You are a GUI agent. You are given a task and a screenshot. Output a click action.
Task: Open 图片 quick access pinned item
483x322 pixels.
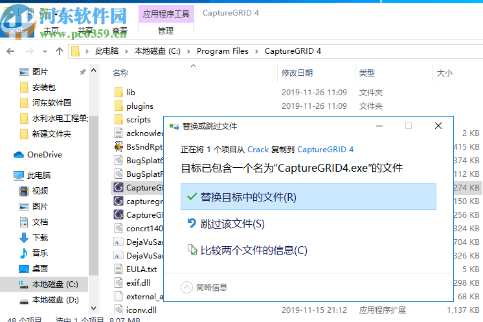click(40, 72)
